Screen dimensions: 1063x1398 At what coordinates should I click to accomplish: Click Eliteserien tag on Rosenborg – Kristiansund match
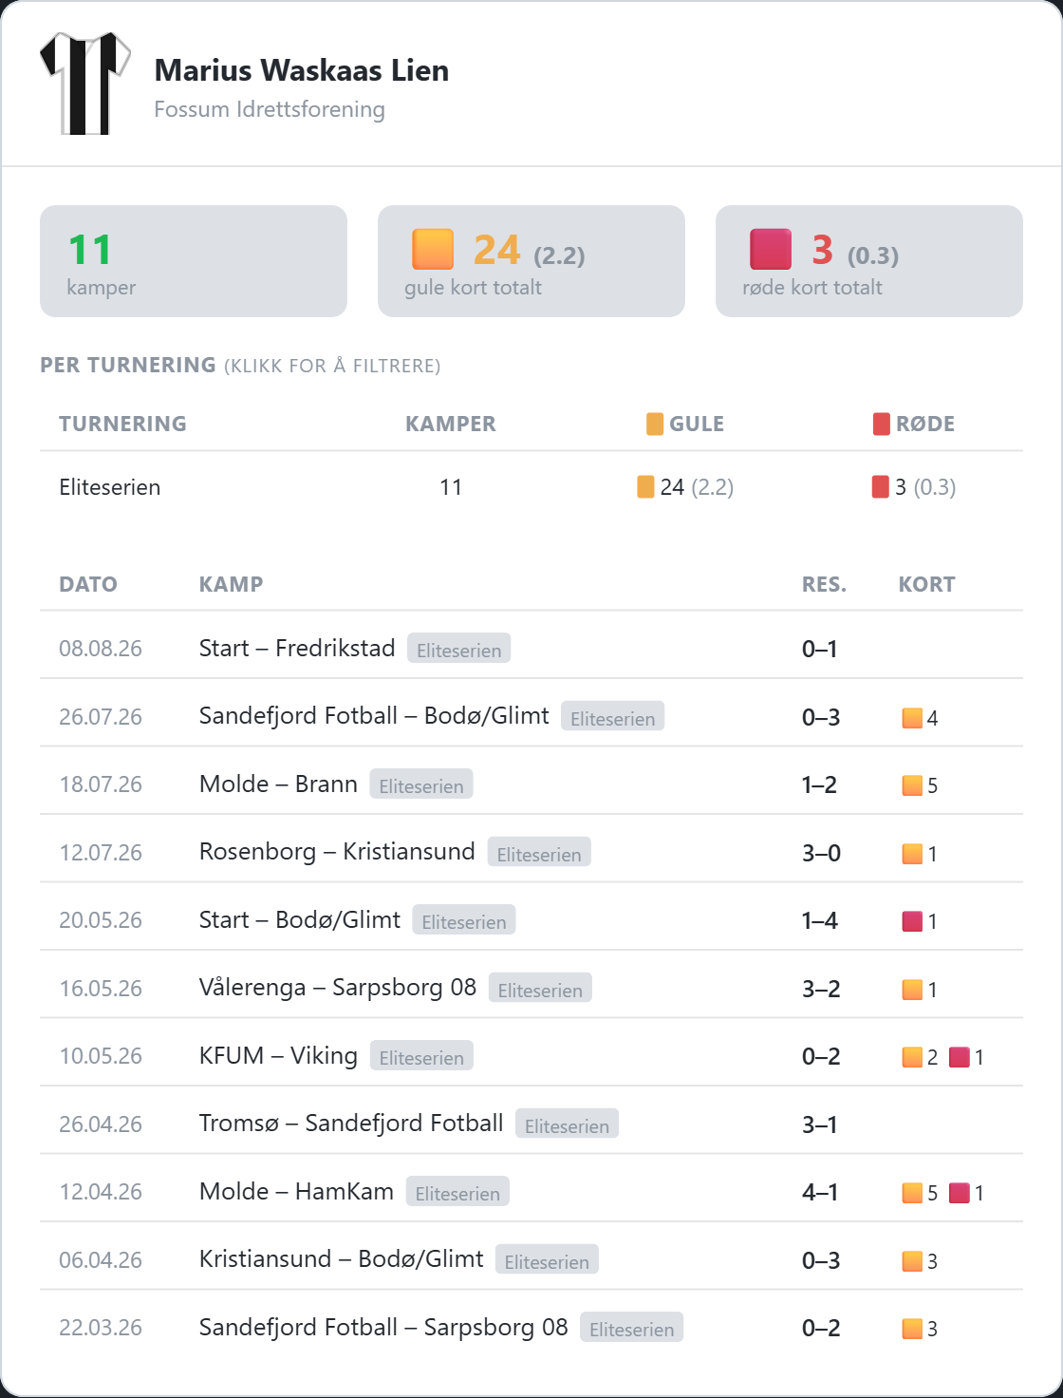pyautogui.click(x=539, y=853)
